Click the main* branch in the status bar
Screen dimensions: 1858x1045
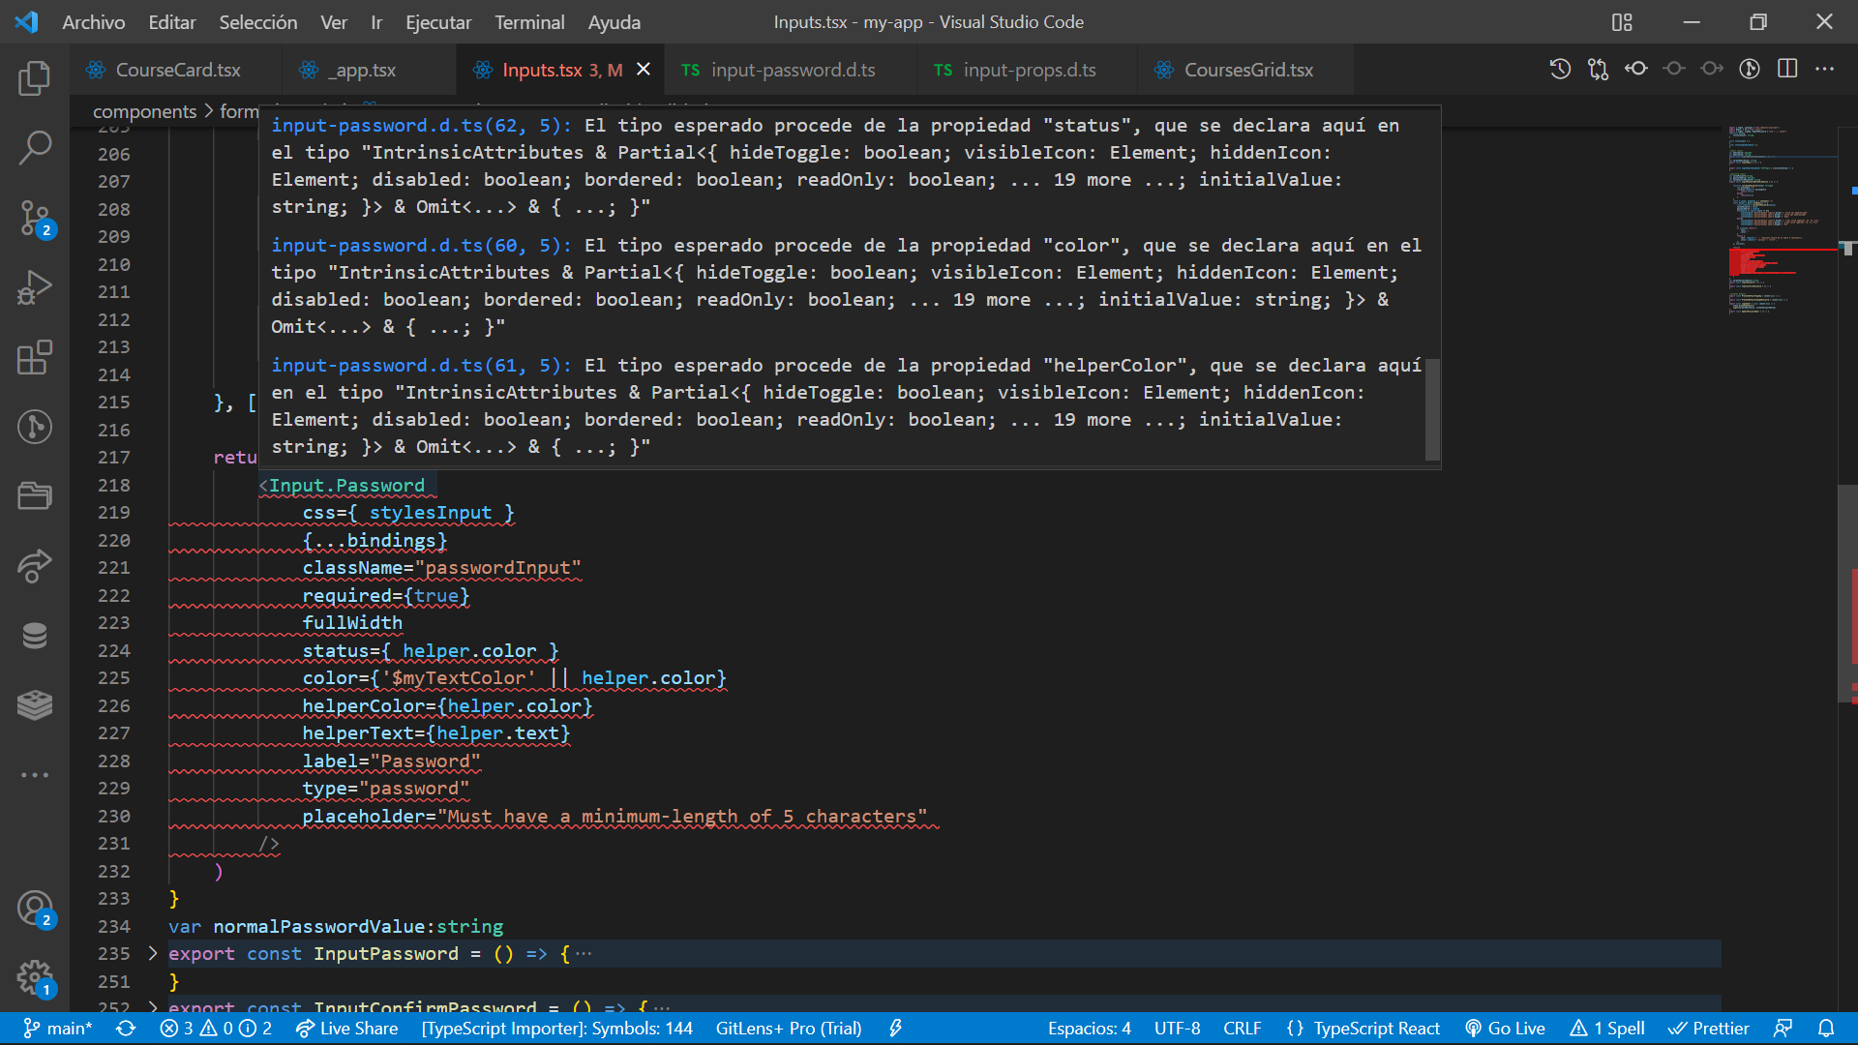click(57, 1029)
